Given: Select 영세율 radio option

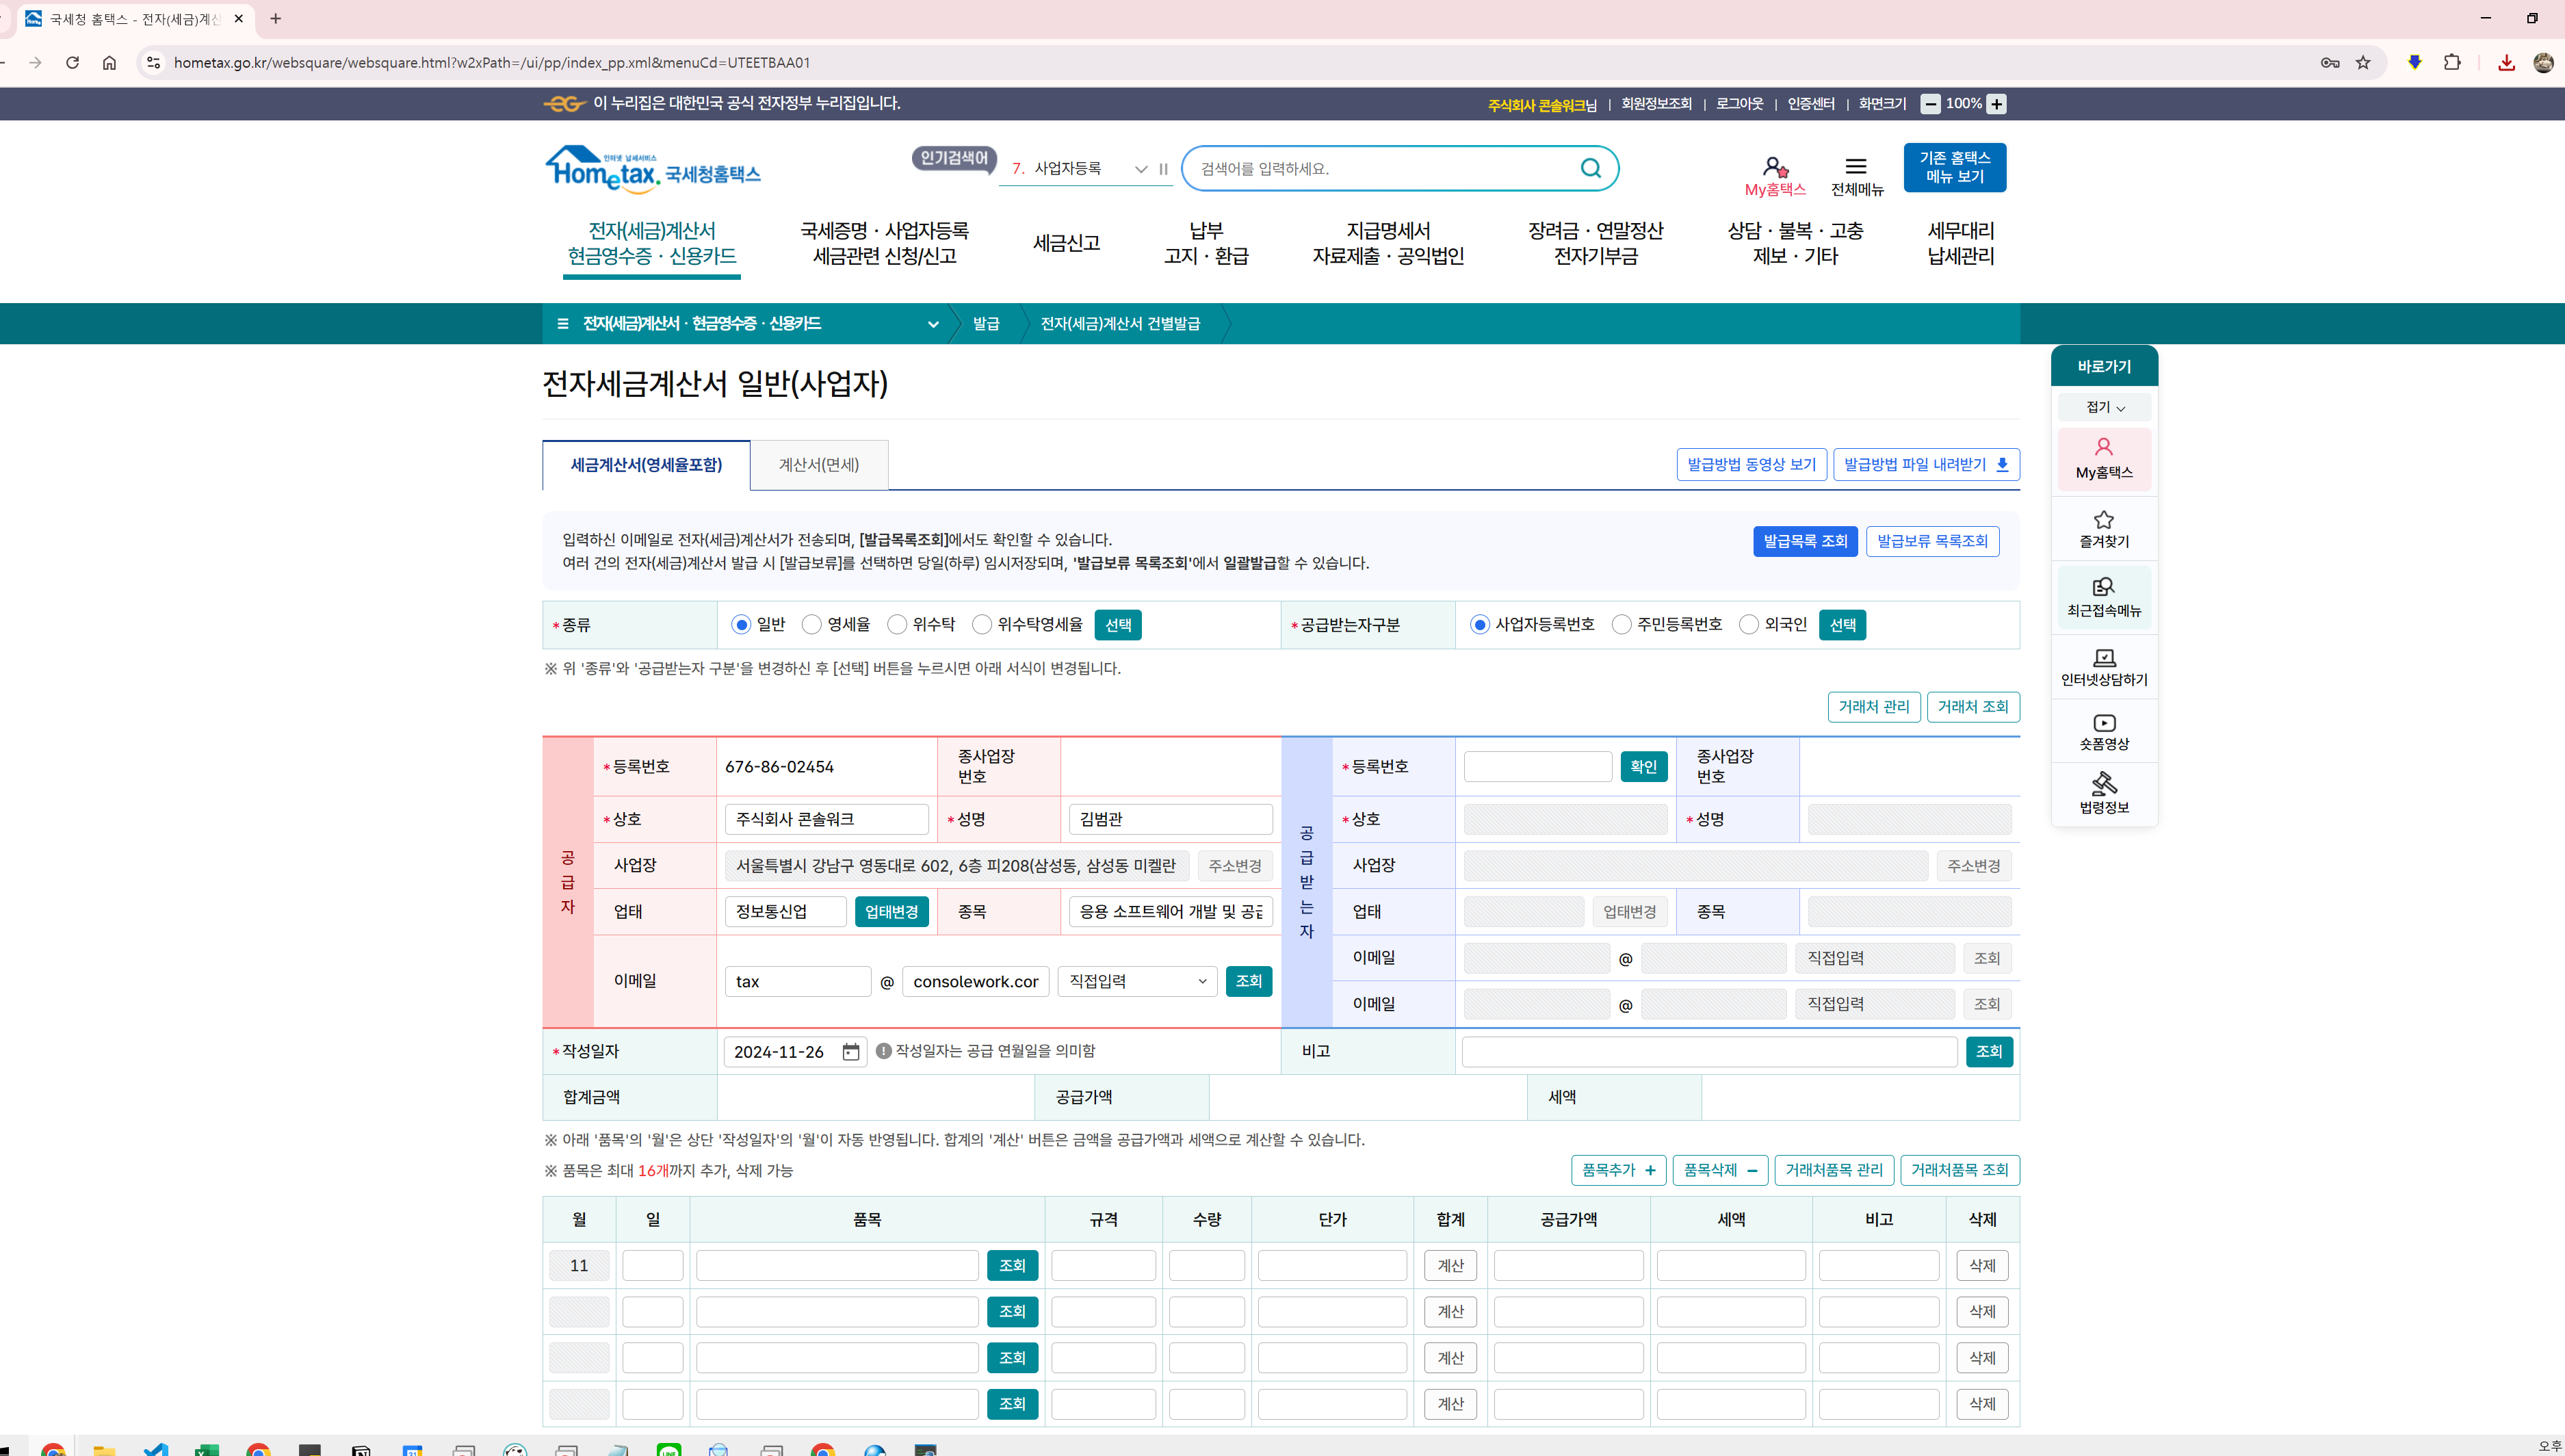Looking at the screenshot, I should coord(812,625).
